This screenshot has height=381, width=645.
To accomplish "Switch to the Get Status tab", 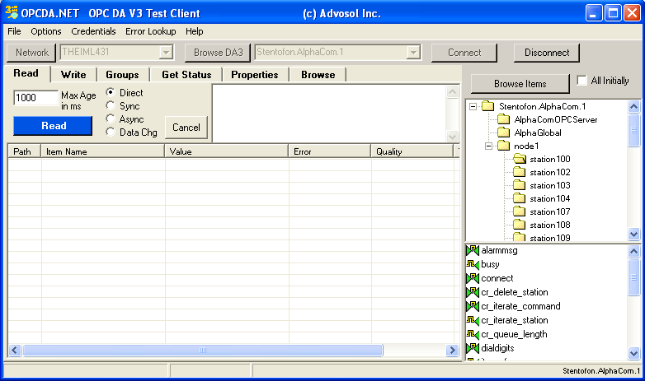I will 186,74.
